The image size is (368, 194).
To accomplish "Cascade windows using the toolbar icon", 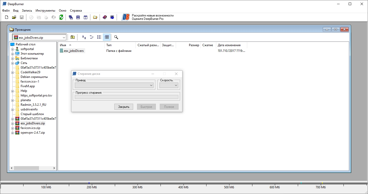I will tap(71, 17).
